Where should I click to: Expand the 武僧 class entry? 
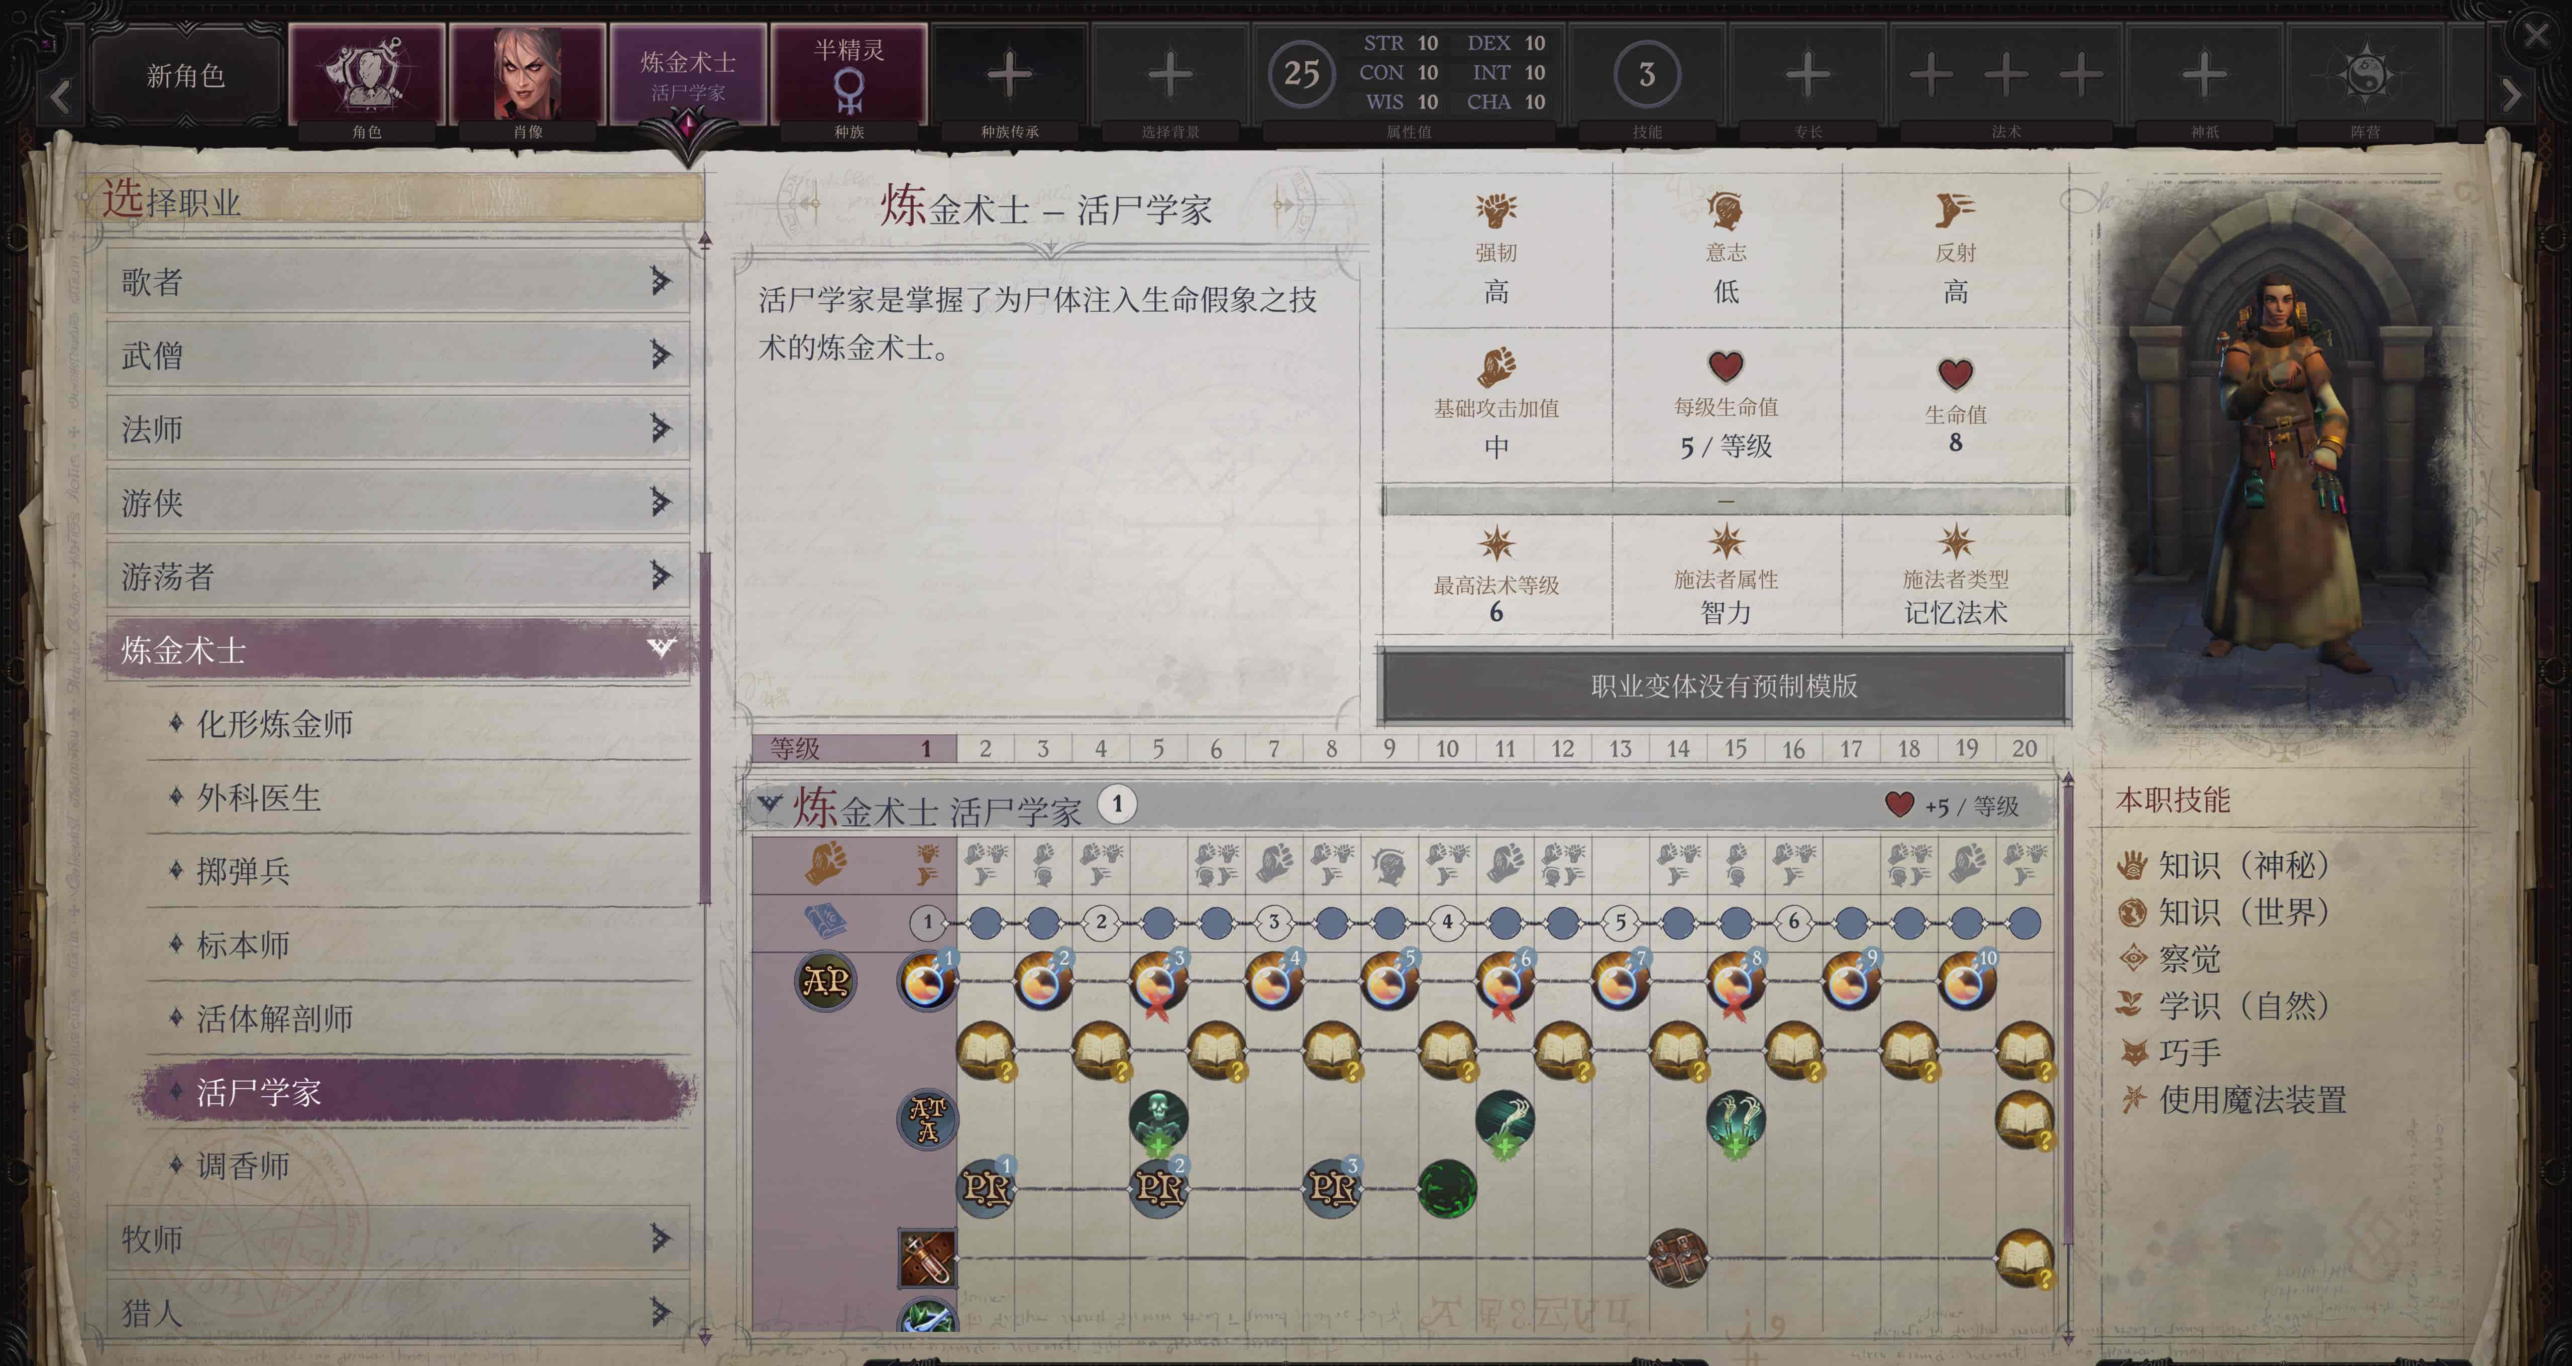[x=397, y=356]
